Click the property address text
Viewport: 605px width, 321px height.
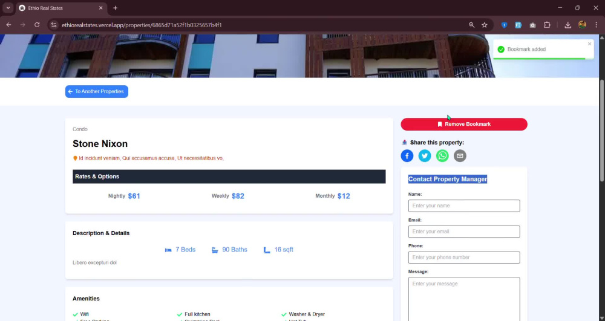click(151, 158)
